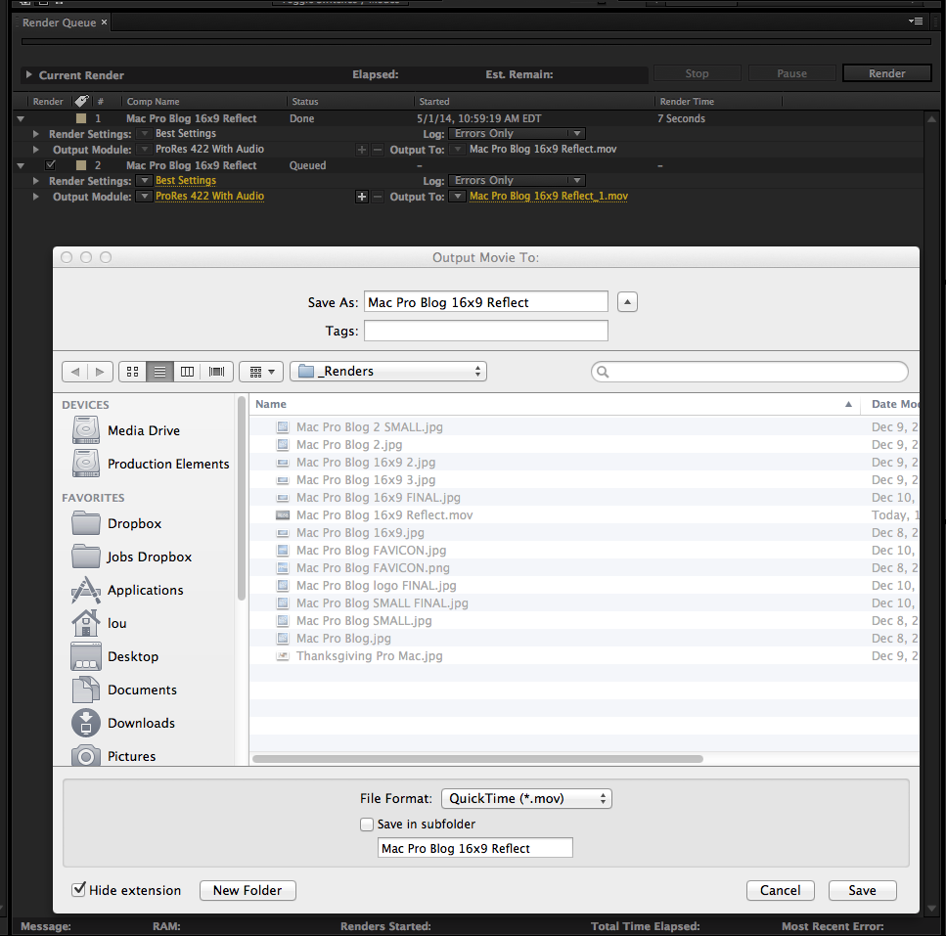The image size is (946, 936).
Task: Collapse the dialog with the arrow button
Action: pyautogui.click(x=627, y=302)
